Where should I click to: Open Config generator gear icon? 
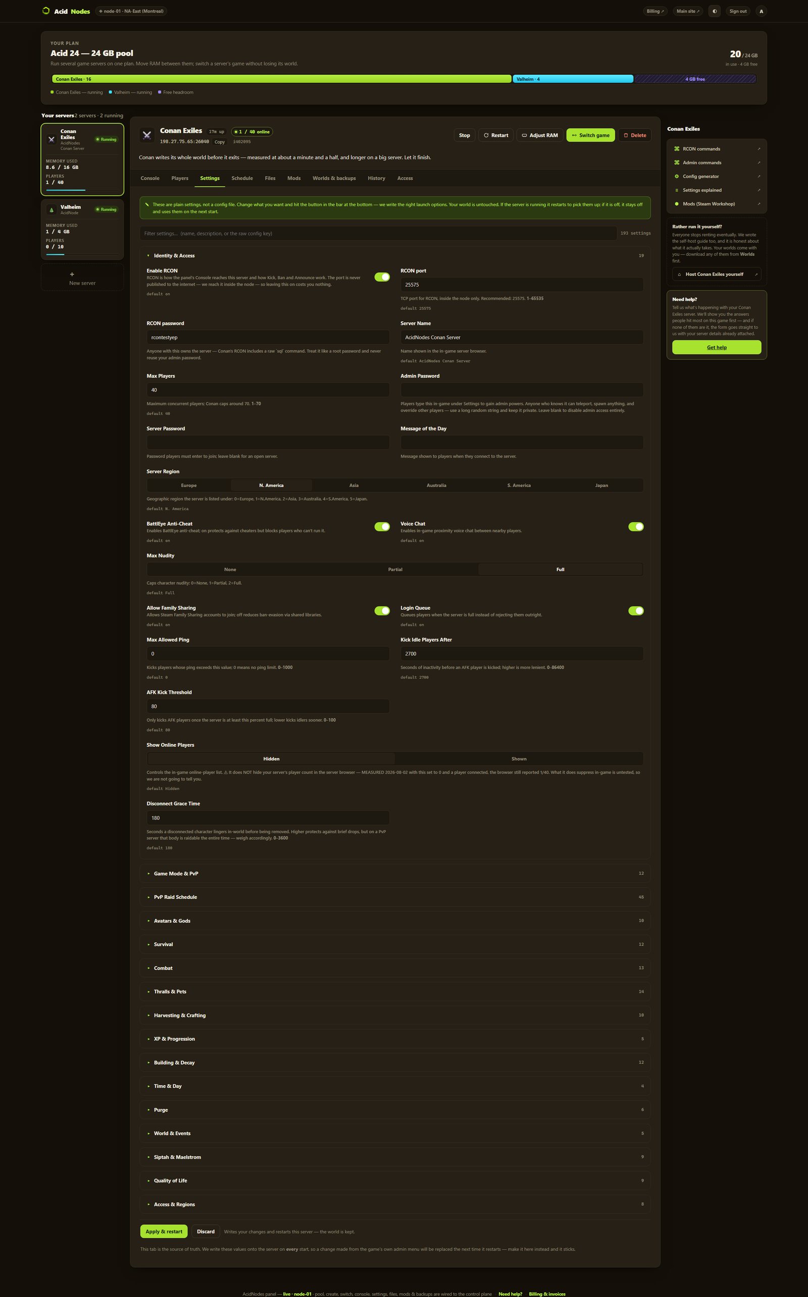677,176
